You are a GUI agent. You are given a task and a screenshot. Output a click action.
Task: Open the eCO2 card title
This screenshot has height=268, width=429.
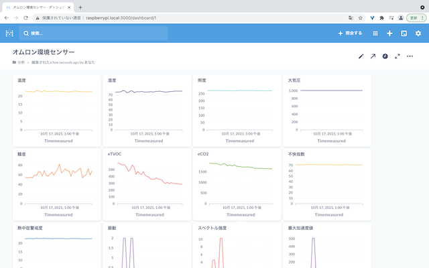[203, 154]
